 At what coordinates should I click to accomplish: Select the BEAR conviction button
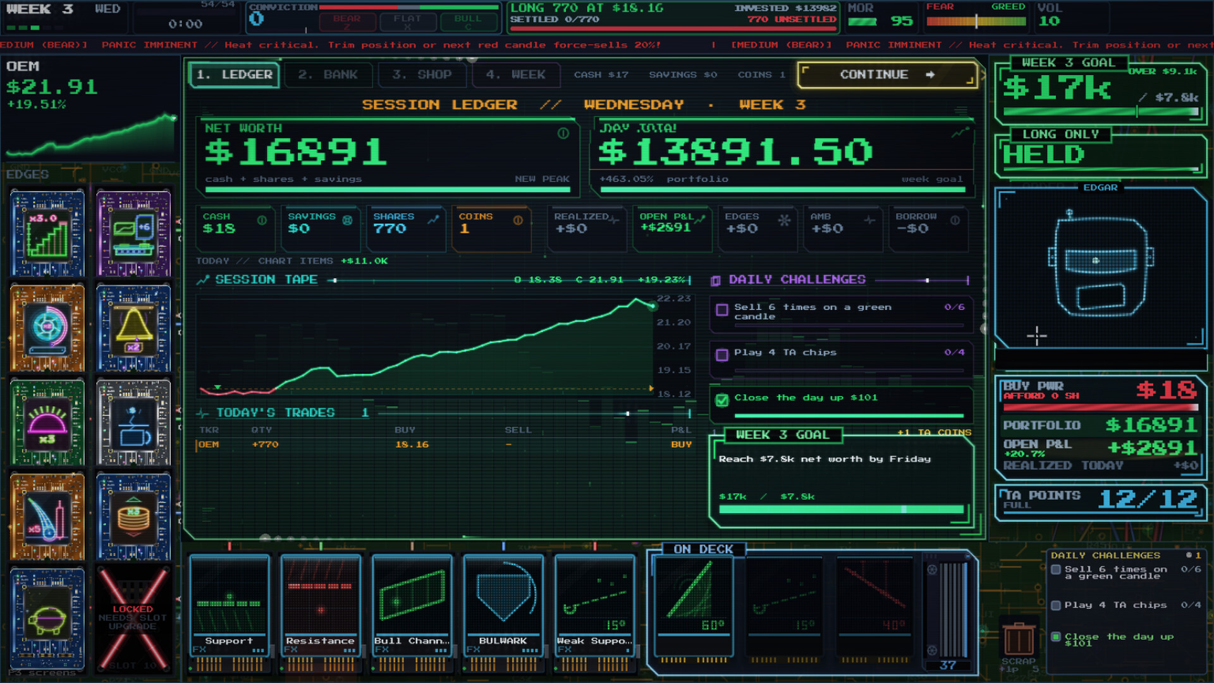coord(346,22)
